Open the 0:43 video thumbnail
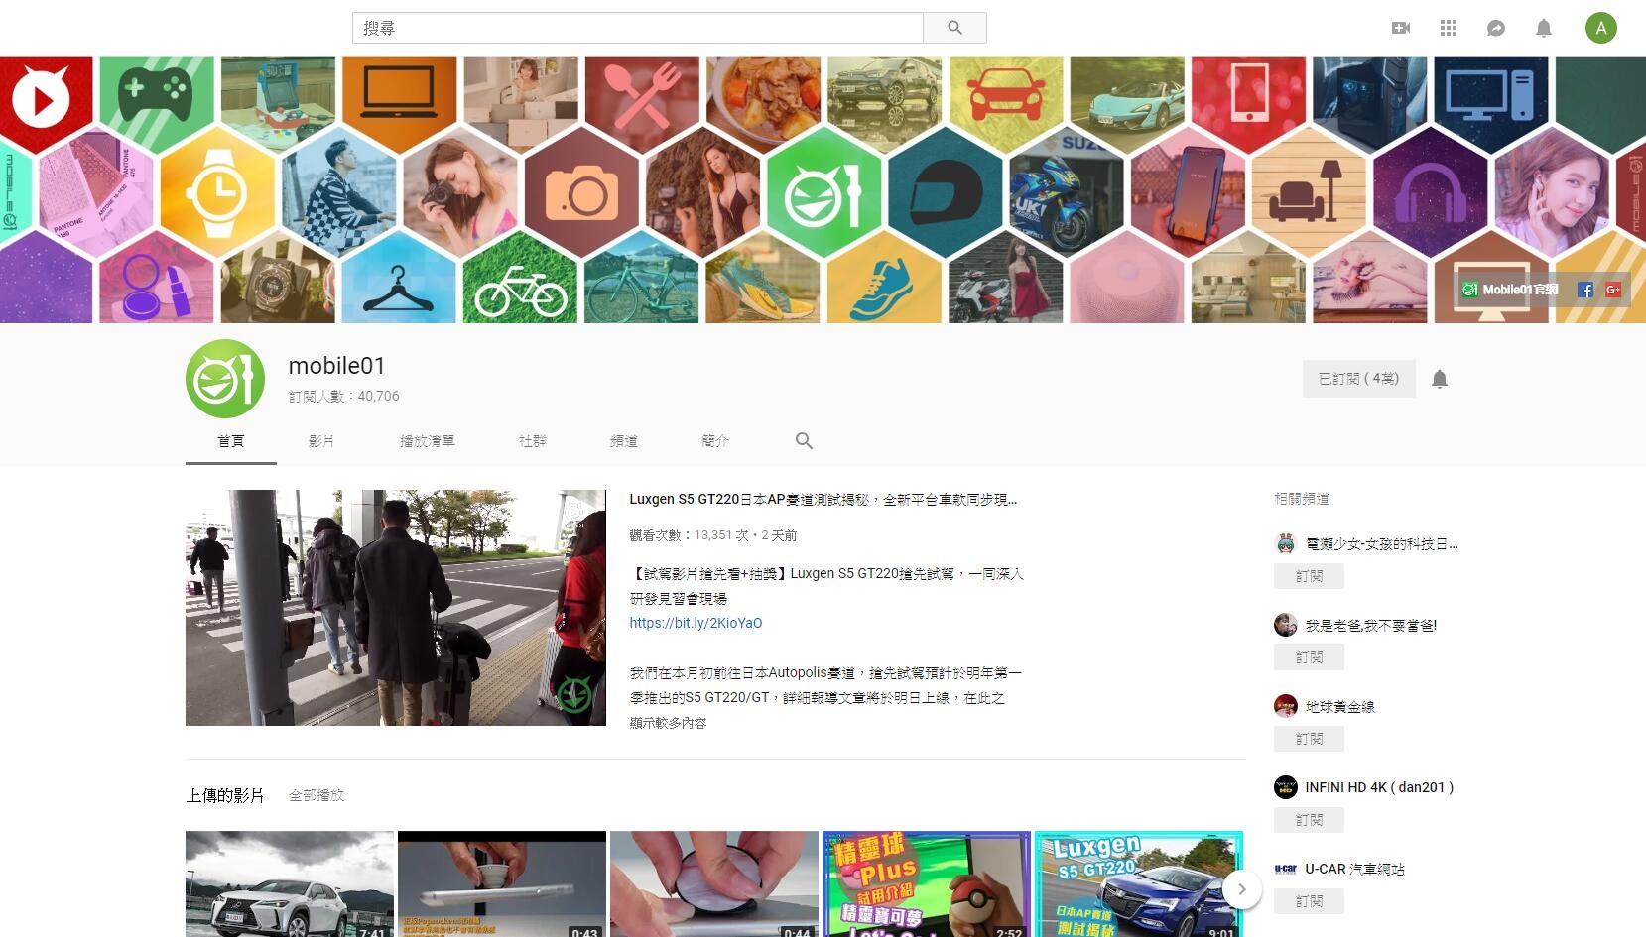The image size is (1646, 937). (x=502, y=883)
